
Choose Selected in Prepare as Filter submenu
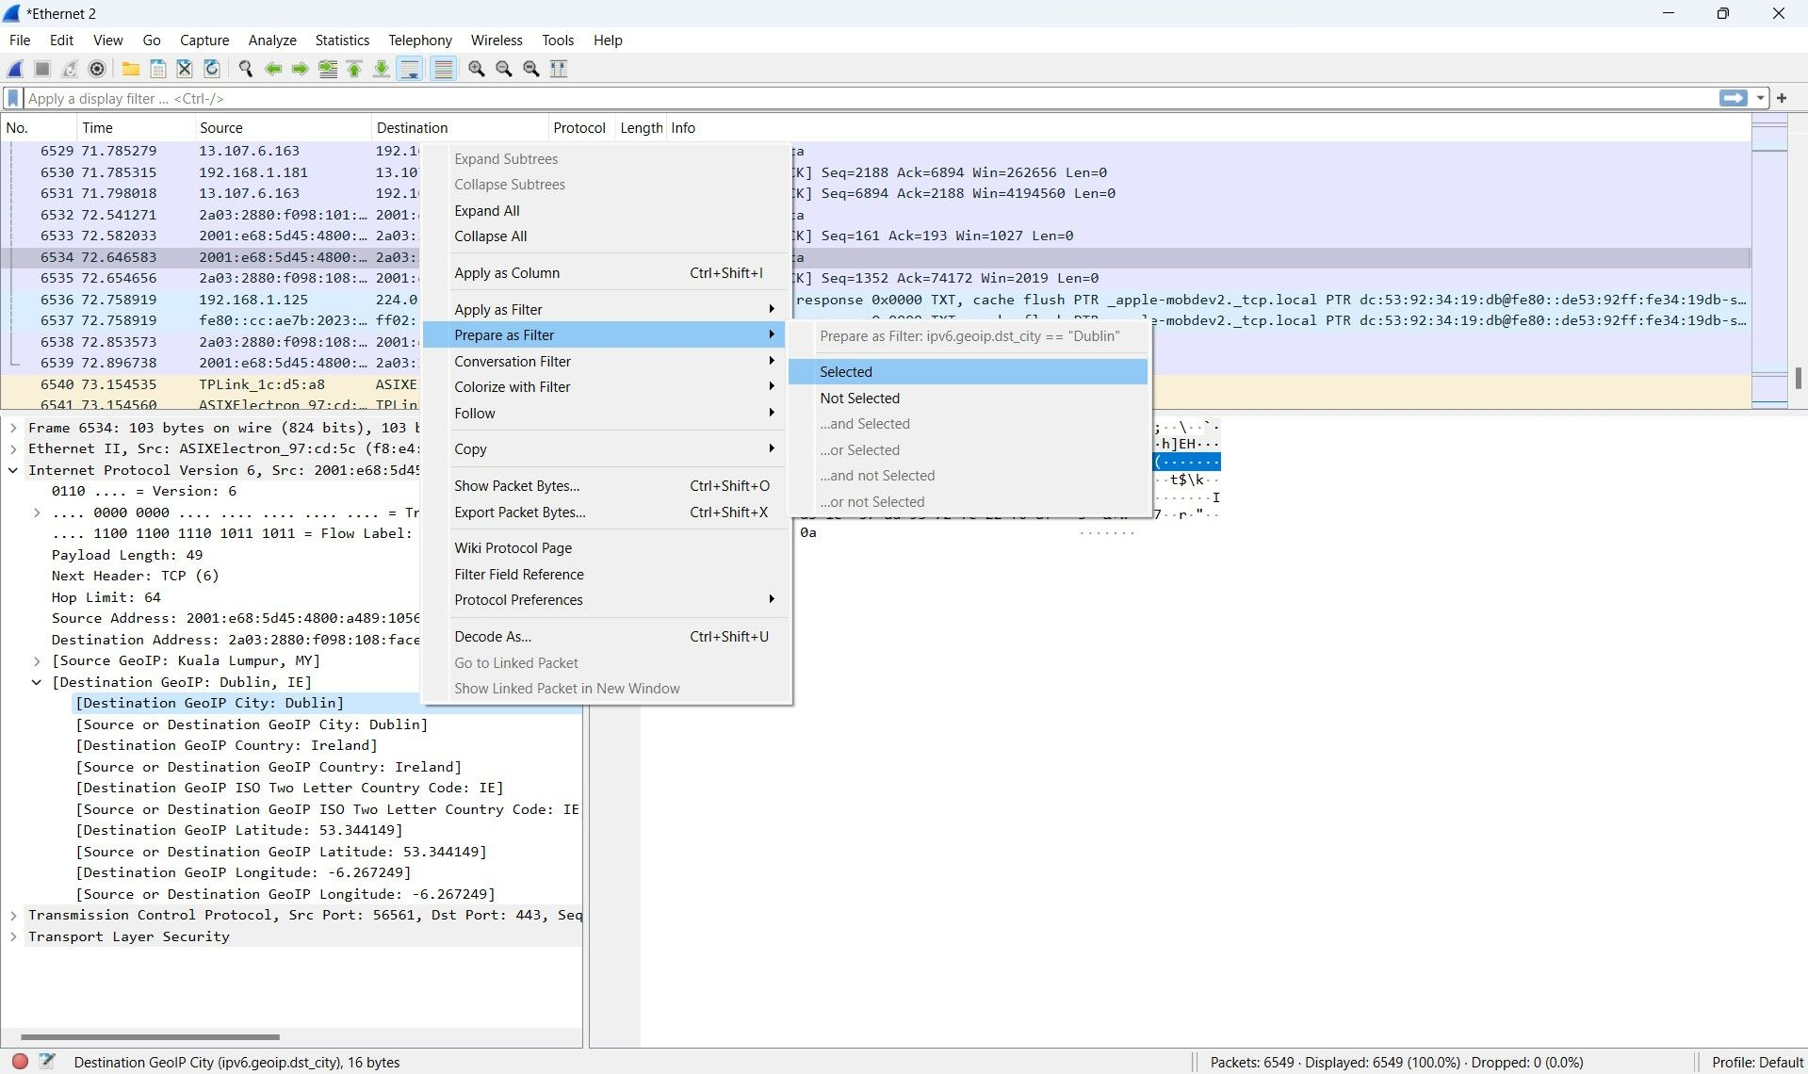click(x=845, y=372)
